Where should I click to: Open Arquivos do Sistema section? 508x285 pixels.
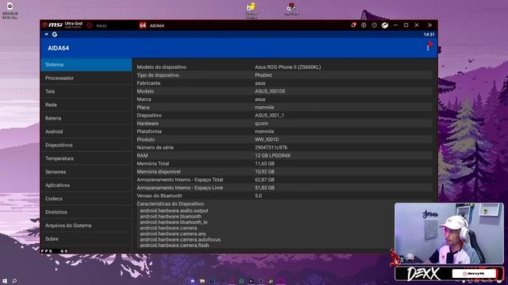pyautogui.click(x=86, y=226)
